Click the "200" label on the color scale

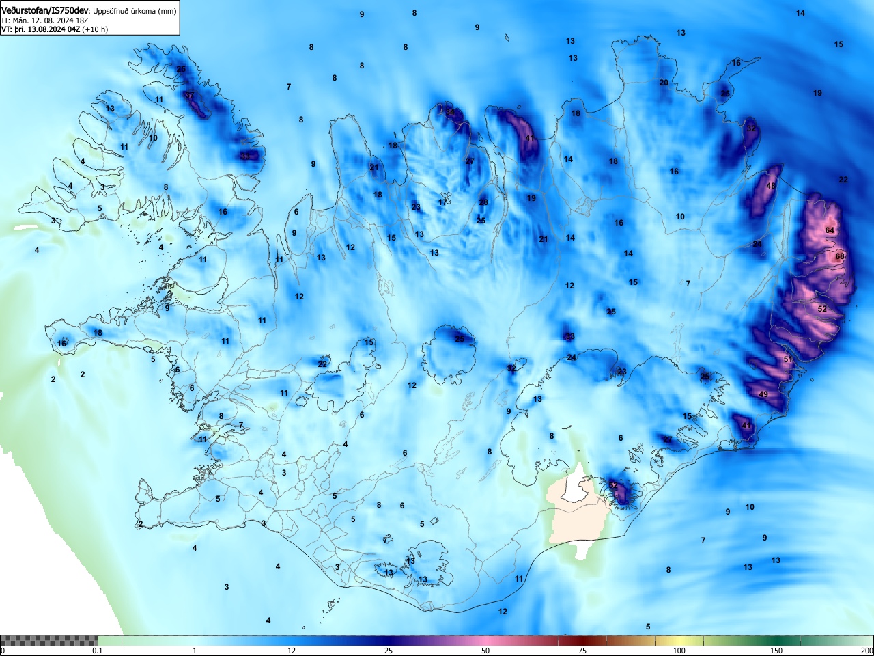point(866,651)
